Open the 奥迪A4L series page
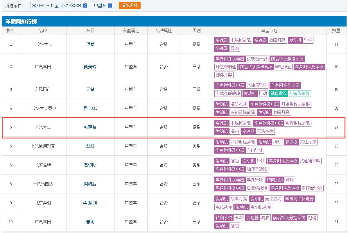Viewport: 348px width, 233px height. pos(90,108)
